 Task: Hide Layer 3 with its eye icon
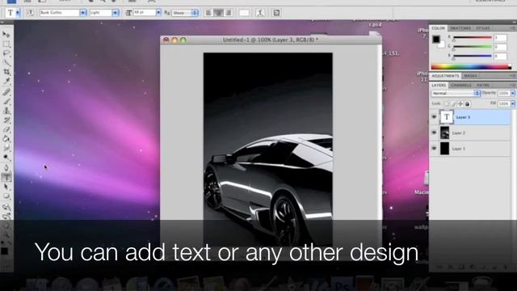434,116
